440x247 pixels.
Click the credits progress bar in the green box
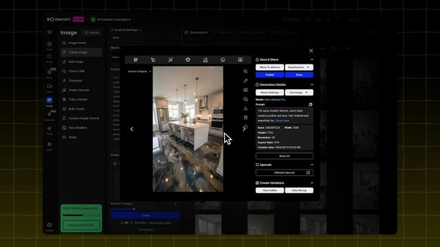tap(81, 215)
